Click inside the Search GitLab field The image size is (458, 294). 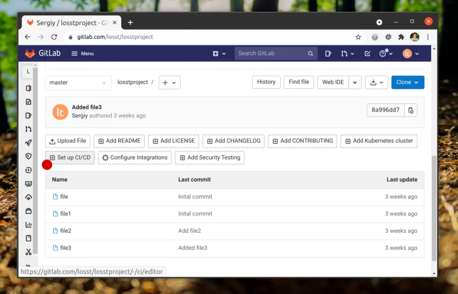point(271,53)
